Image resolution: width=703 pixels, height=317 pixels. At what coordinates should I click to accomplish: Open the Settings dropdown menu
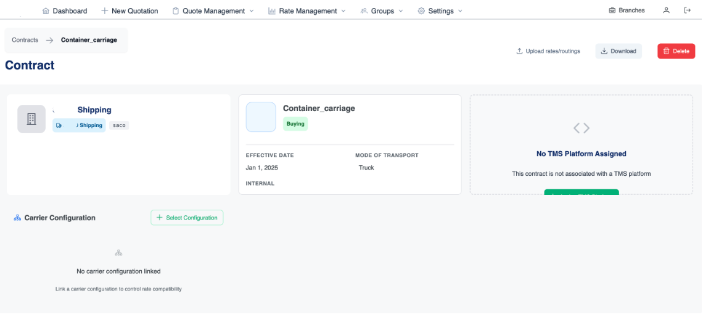tap(440, 11)
